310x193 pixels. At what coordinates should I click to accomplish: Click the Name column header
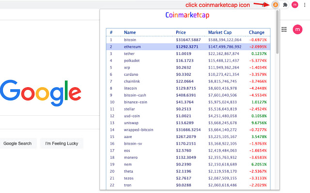[x=130, y=32]
